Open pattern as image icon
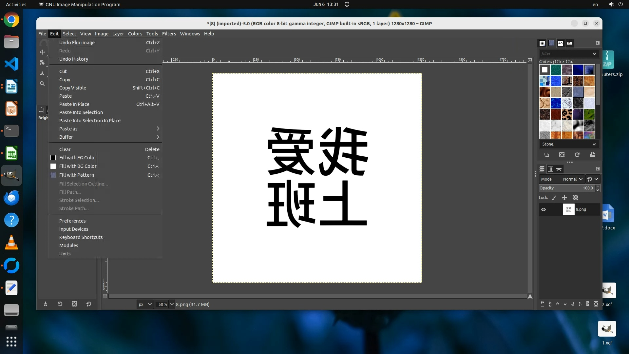The width and height of the screenshot is (629, 354). 592,155
